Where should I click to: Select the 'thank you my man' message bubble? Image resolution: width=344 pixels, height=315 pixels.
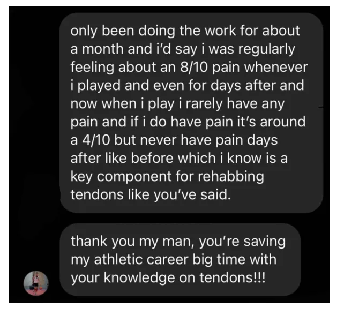tap(180, 260)
